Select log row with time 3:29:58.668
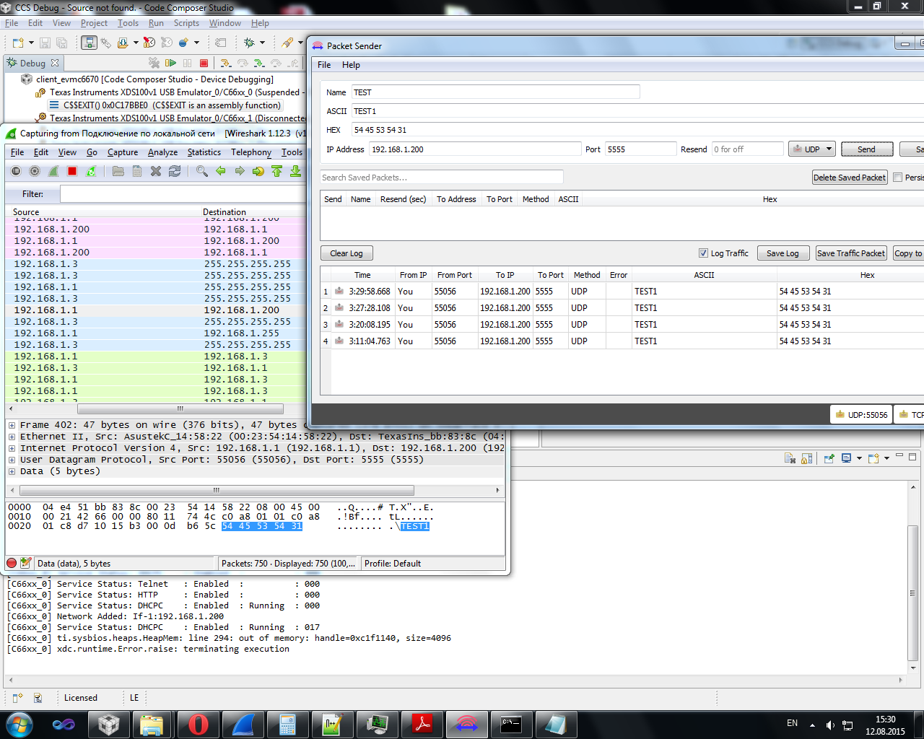 [x=622, y=292]
